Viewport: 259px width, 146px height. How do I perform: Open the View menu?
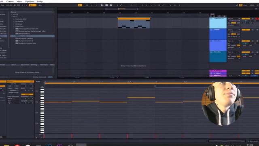[x=19, y=1]
